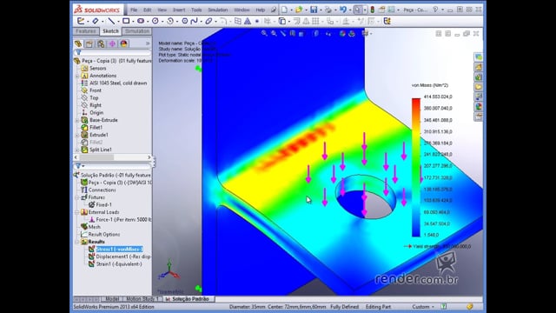Select the Stress1 (-vonMises-) result plot
Viewport: 556px width, 313px height.
120,250
